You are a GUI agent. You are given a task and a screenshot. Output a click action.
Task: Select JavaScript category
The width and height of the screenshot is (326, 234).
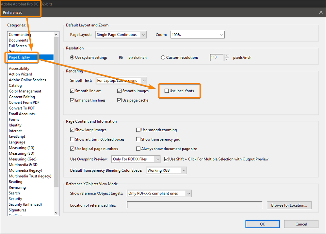pos(17,136)
